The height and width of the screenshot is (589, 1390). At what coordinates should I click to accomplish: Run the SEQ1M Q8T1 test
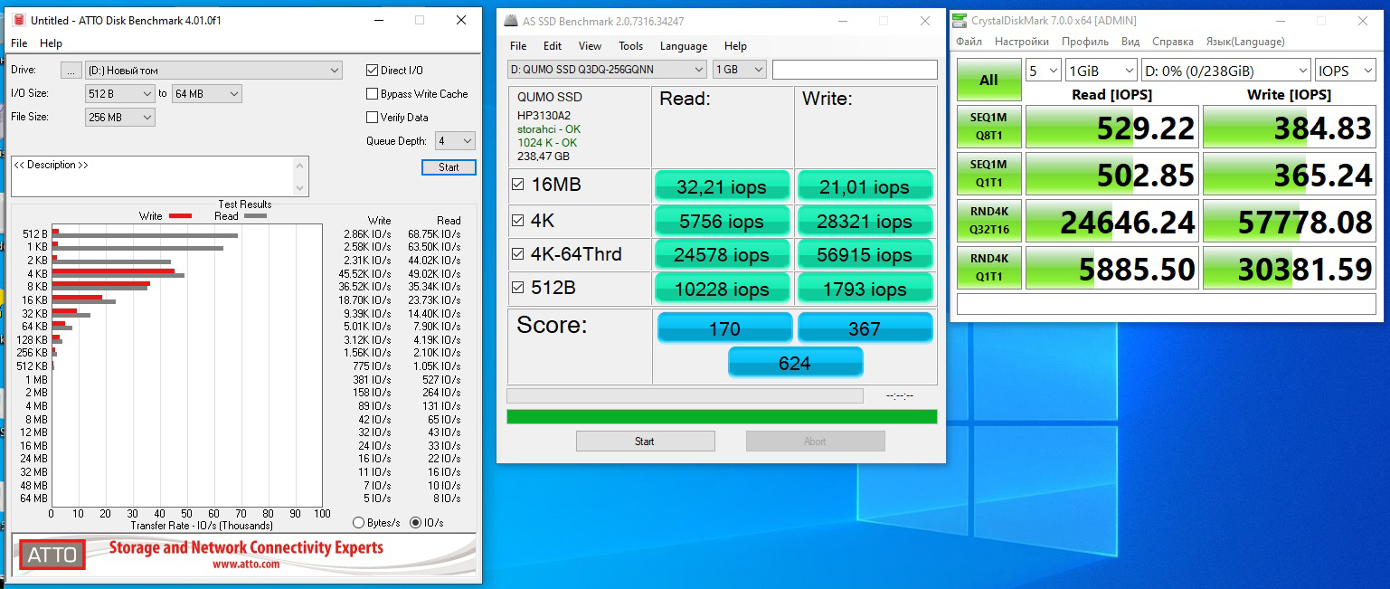[x=988, y=127]
